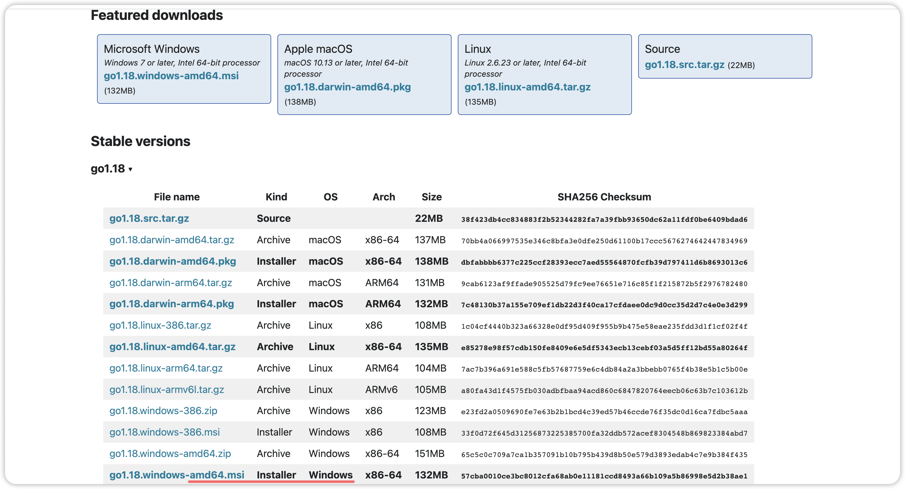Open go1.18.src.tar.gz link in table

149,218
